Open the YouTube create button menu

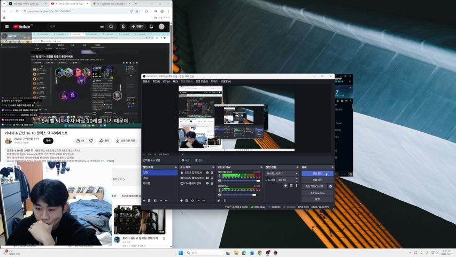click(137, 26)
